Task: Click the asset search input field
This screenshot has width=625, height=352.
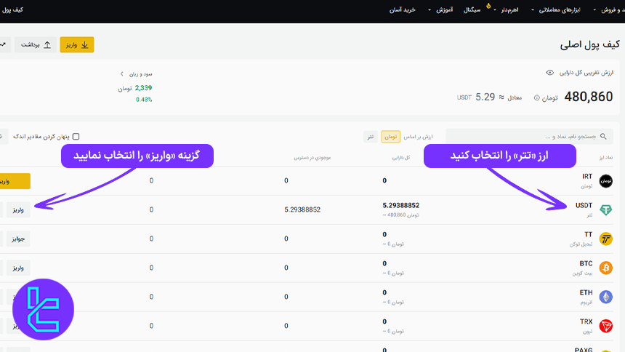Action: pos(529,137)
